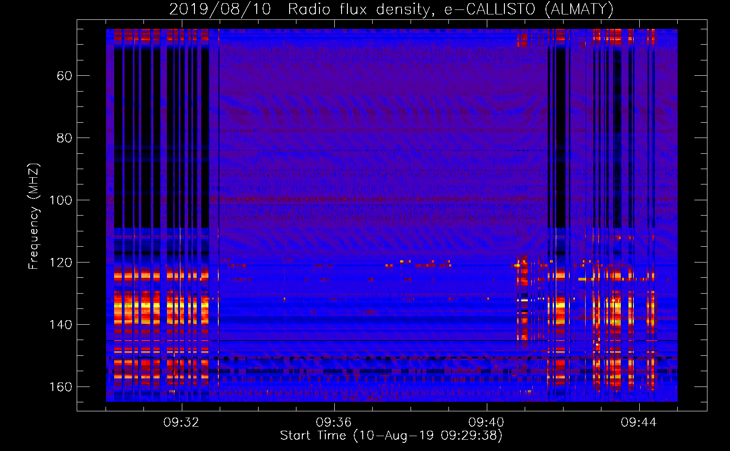Image resolution: width=730 pixels, height=451 pixels.
Task: Click the 09:40 time tick label
Action: tap(486, 423)
